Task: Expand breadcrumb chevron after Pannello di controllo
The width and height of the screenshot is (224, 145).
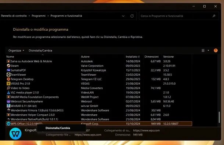Action: [x=29, y=16]
